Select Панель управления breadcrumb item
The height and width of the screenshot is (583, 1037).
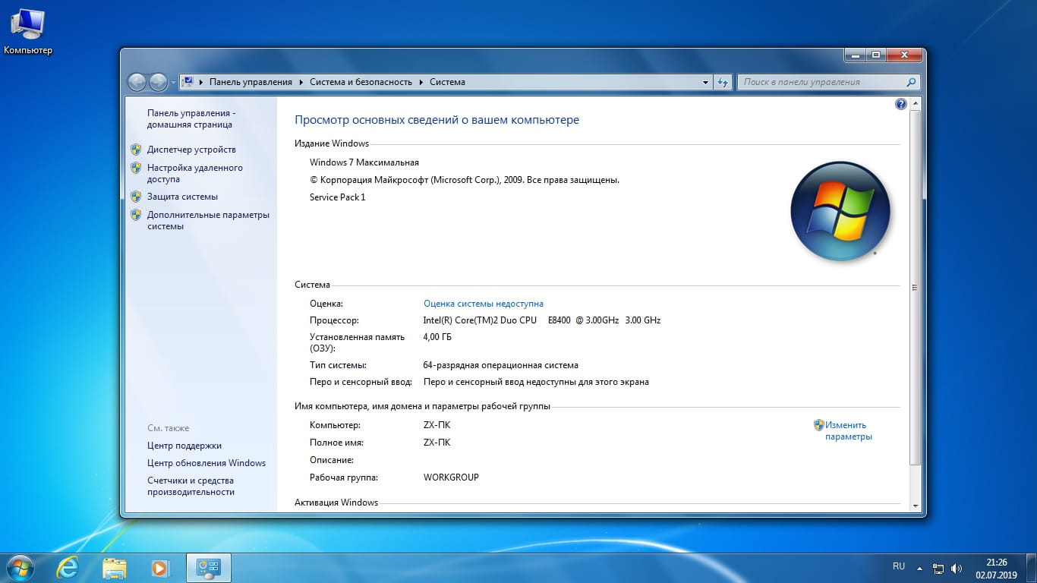point(251,82)
